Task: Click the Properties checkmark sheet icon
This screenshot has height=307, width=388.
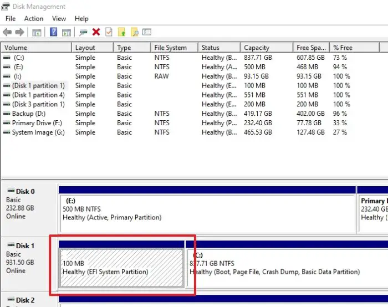Action: pyautogui.click(x=109, y=32)
